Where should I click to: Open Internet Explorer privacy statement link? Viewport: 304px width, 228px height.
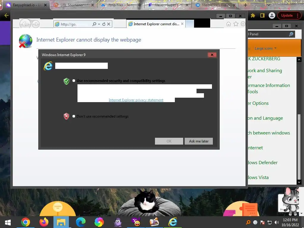136,100
